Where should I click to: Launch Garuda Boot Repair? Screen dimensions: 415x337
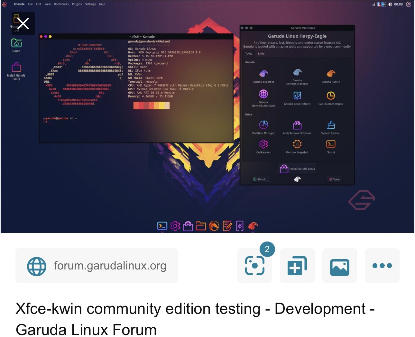click(x=331, y=98)
